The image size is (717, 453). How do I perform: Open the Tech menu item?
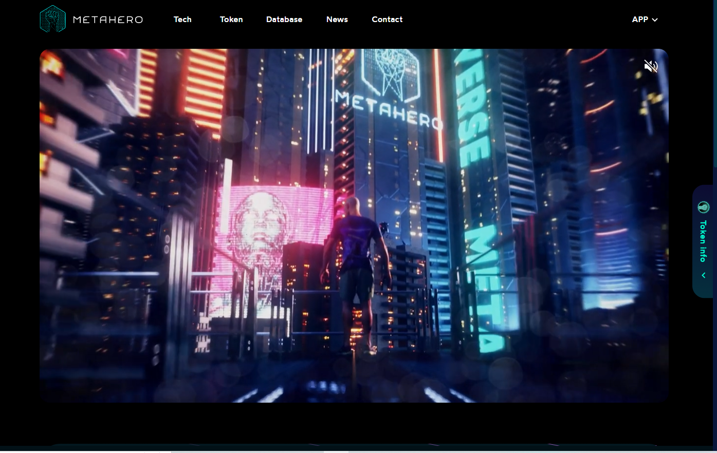click(182, 20)
